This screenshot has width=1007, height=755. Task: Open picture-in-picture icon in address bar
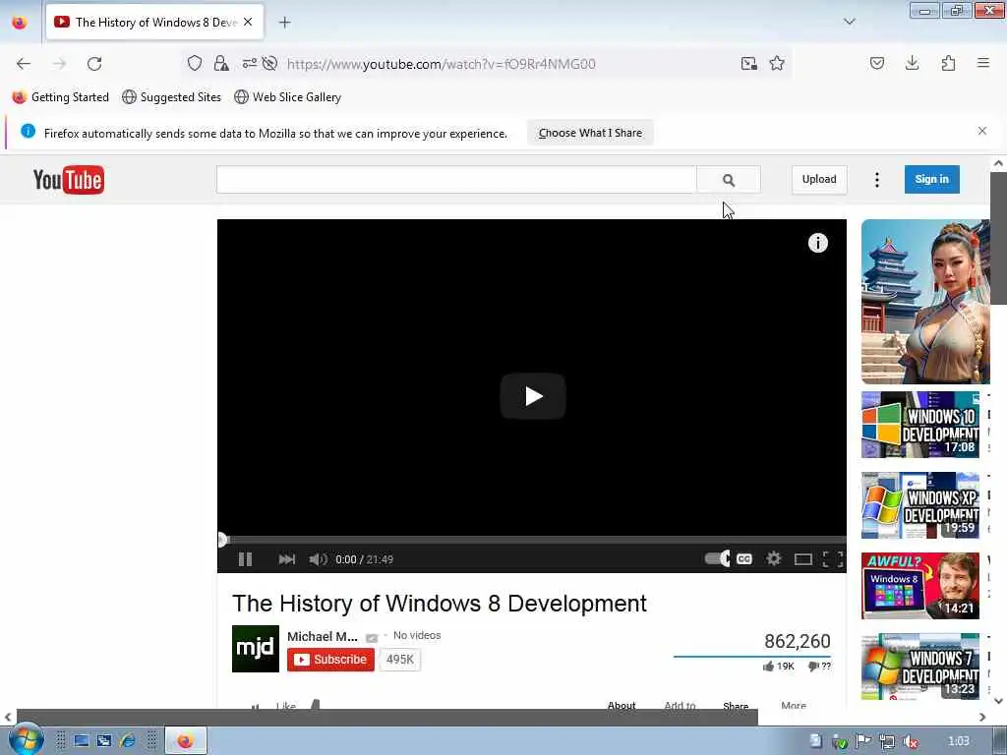(x=748, y=63)
